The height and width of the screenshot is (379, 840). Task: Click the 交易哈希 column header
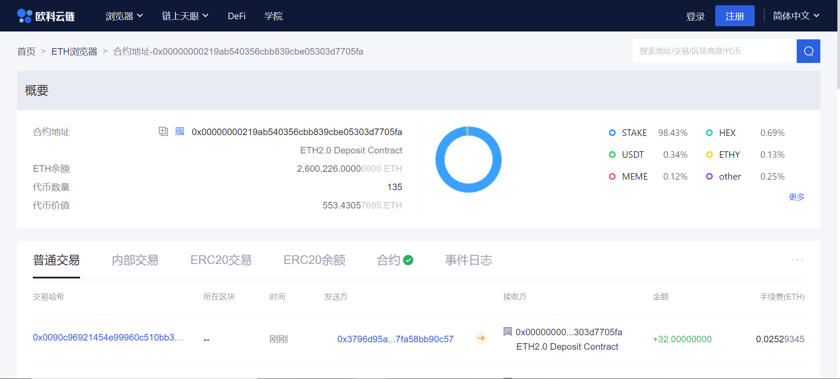pos(49,297)
